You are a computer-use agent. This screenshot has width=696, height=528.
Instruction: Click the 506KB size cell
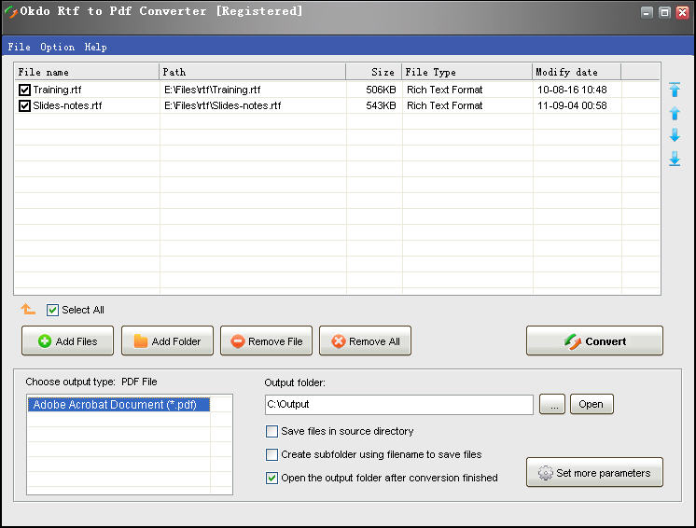click(381, 90)
